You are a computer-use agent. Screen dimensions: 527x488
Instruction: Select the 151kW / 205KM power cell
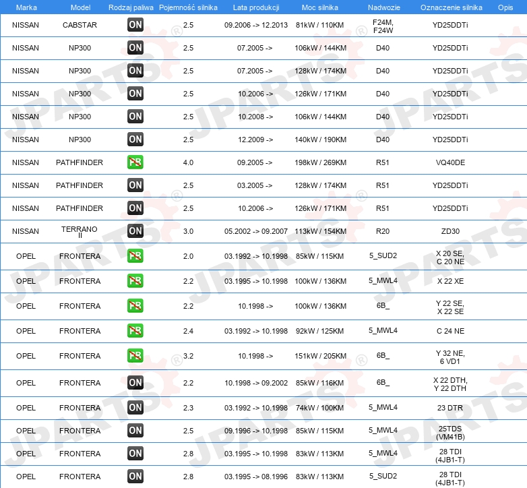coord(320,356)
